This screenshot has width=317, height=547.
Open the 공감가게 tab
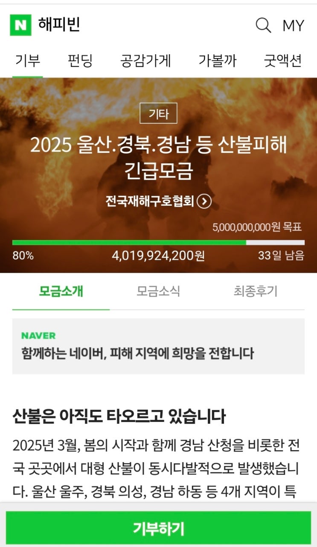click(145, 61)
